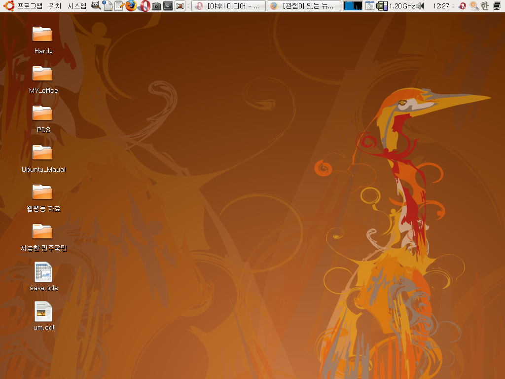
Task: Open the 시스템 system menu
Action: click(x=77, y=6)
